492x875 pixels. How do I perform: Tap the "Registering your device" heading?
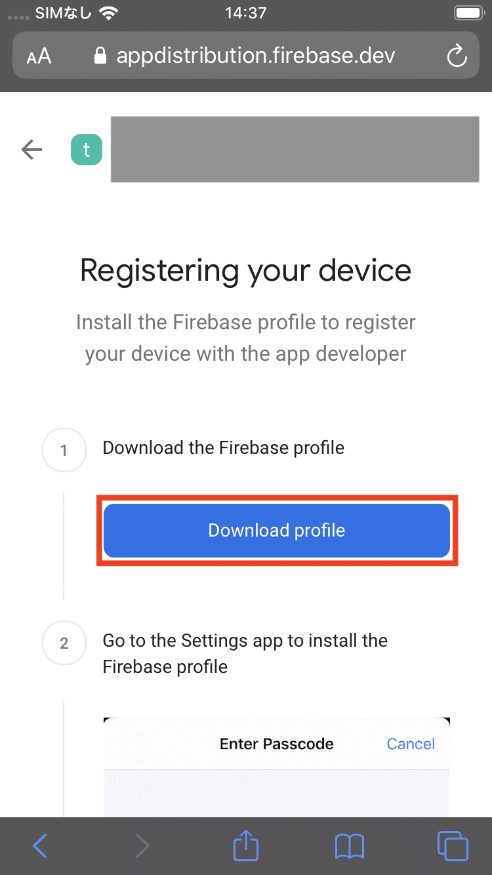click(246, 270)
